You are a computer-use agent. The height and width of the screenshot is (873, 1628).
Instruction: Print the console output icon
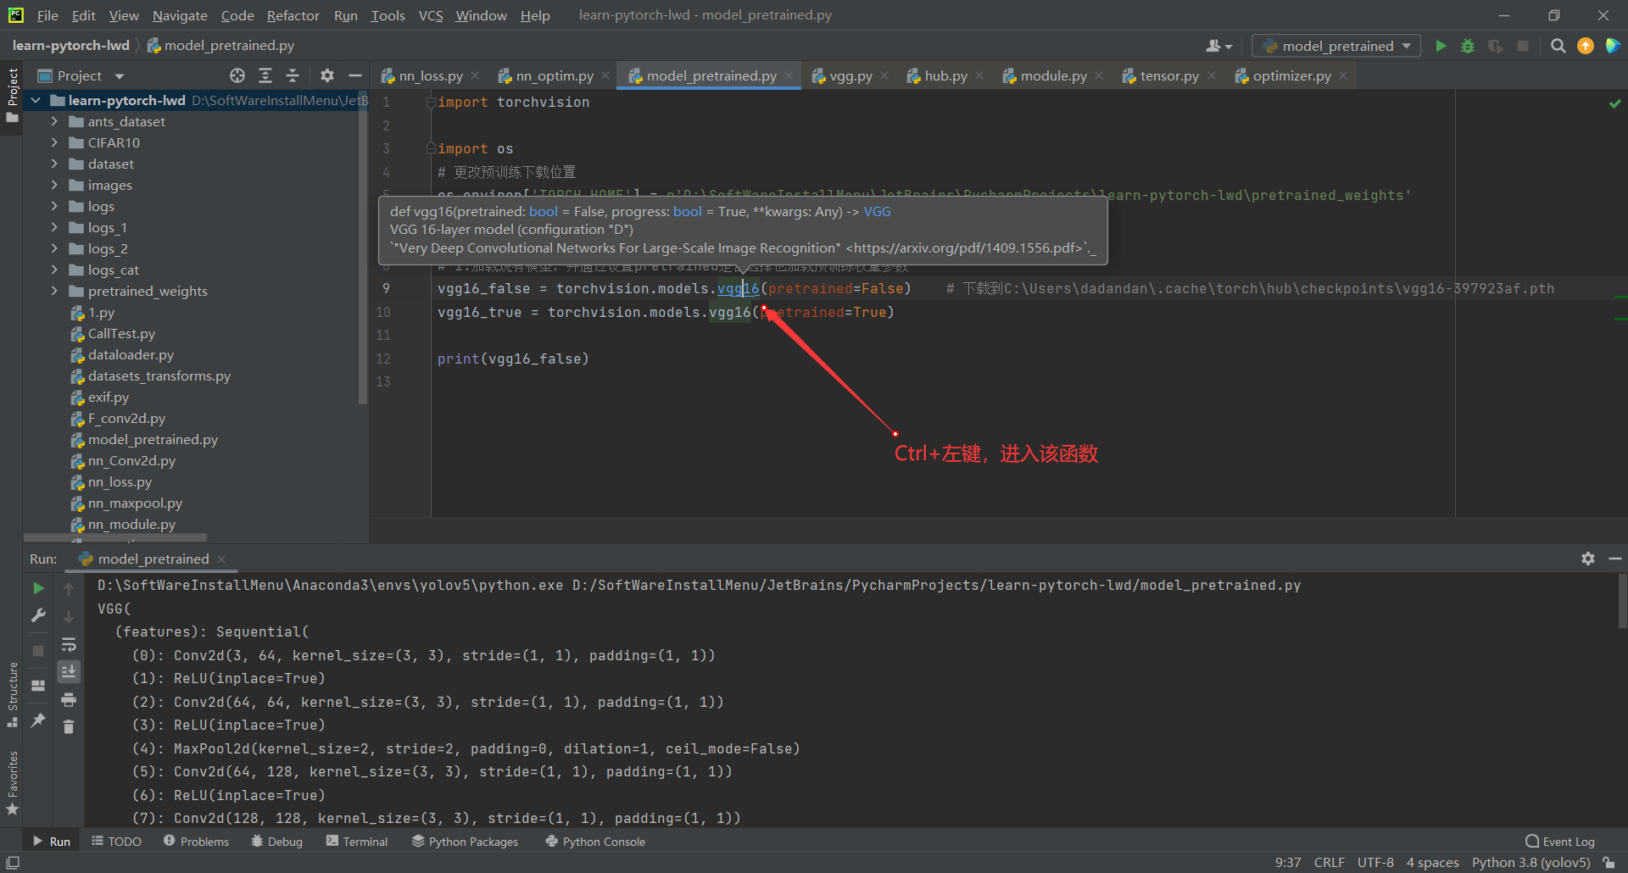[x=69, y=700]
